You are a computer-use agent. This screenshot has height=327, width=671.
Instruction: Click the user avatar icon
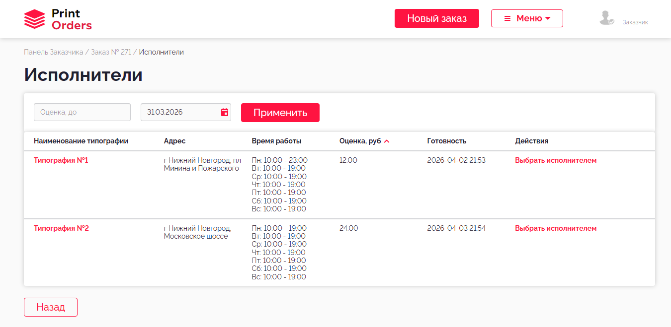(606, 18)
